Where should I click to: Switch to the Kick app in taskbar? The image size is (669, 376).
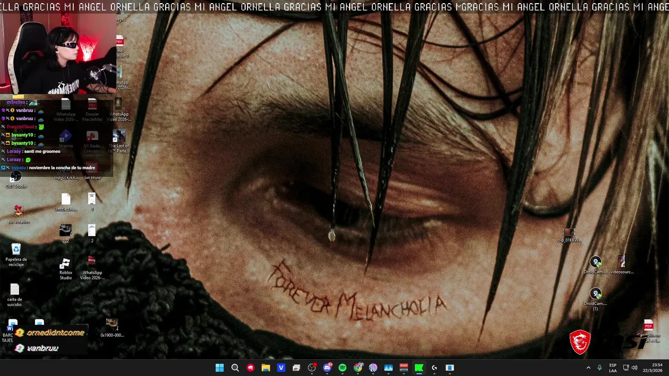(419, 368)
